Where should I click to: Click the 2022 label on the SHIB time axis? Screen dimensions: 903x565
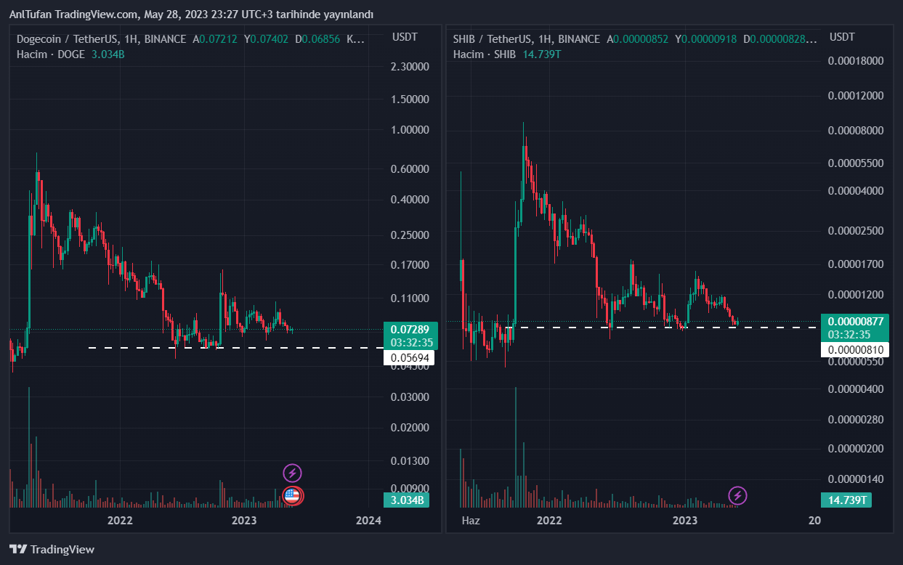coord(549,520)
